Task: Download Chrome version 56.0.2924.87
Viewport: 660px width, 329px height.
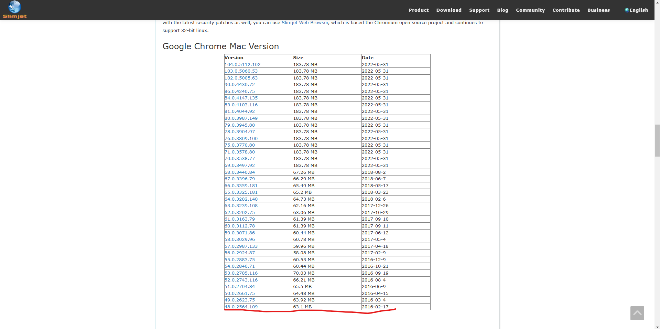Action: coord(240,253)
